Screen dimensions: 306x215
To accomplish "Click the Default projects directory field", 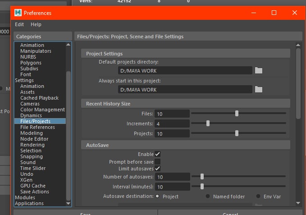I will tap(185, 71).
